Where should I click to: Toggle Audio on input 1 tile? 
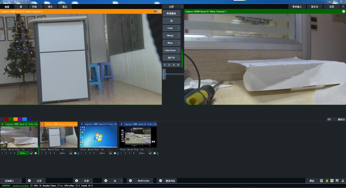pyautogui.click(x=23, y=153)
